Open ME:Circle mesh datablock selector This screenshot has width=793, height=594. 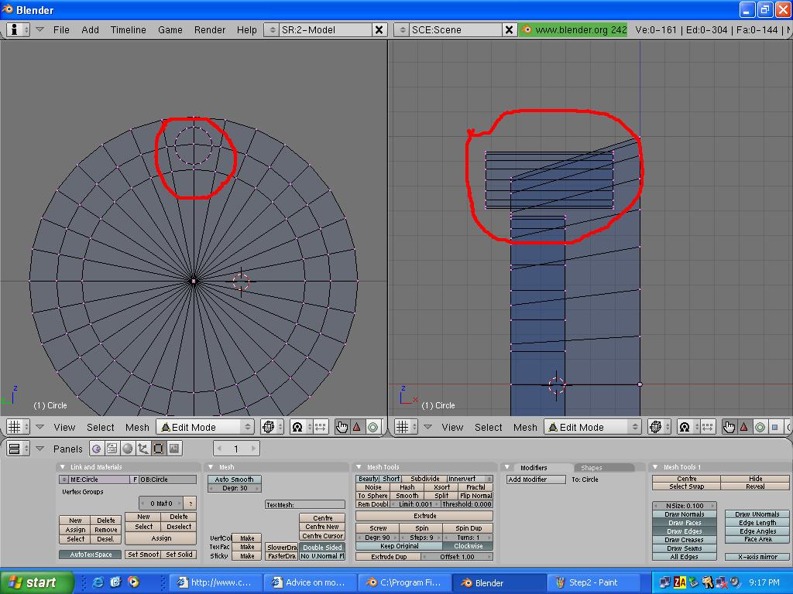pos(64,480)
